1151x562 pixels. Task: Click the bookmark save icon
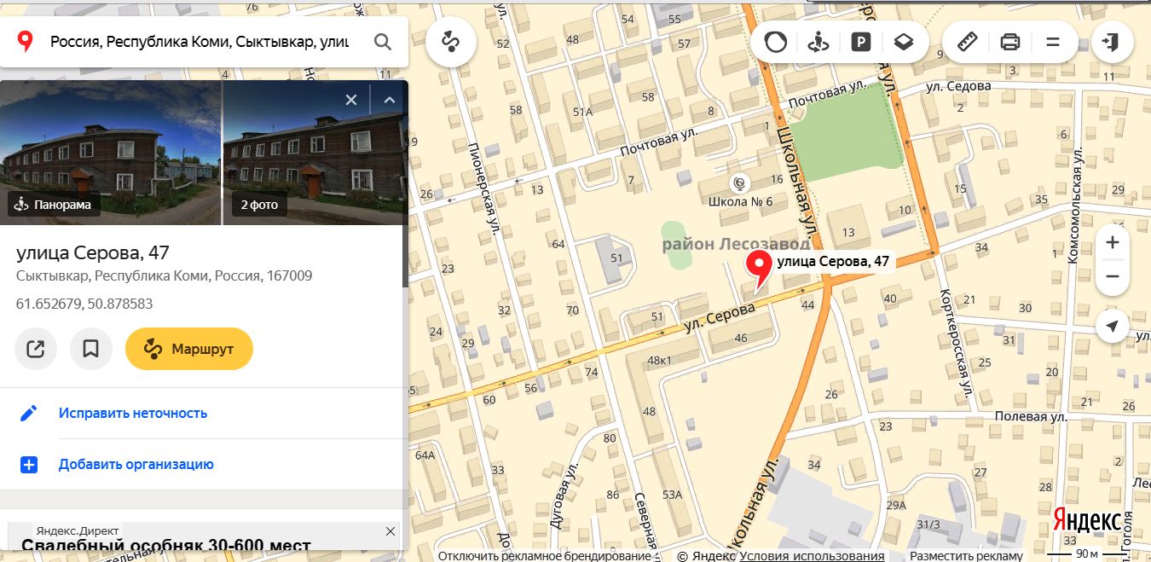pyautogui.click(x=91, y=349)
